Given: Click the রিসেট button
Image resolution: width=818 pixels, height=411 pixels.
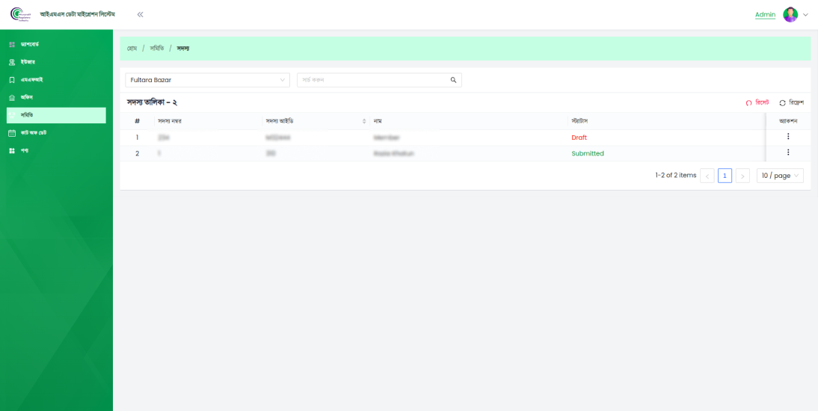Looking at the screenshot, I should pos(757,102).
